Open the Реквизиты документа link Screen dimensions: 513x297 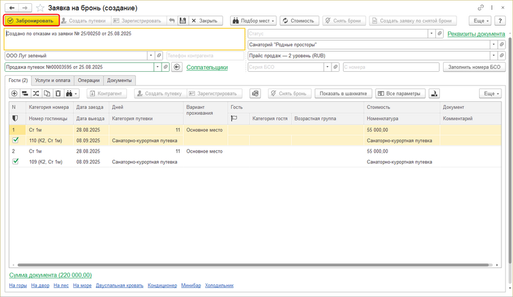click(x=476, y=33)
